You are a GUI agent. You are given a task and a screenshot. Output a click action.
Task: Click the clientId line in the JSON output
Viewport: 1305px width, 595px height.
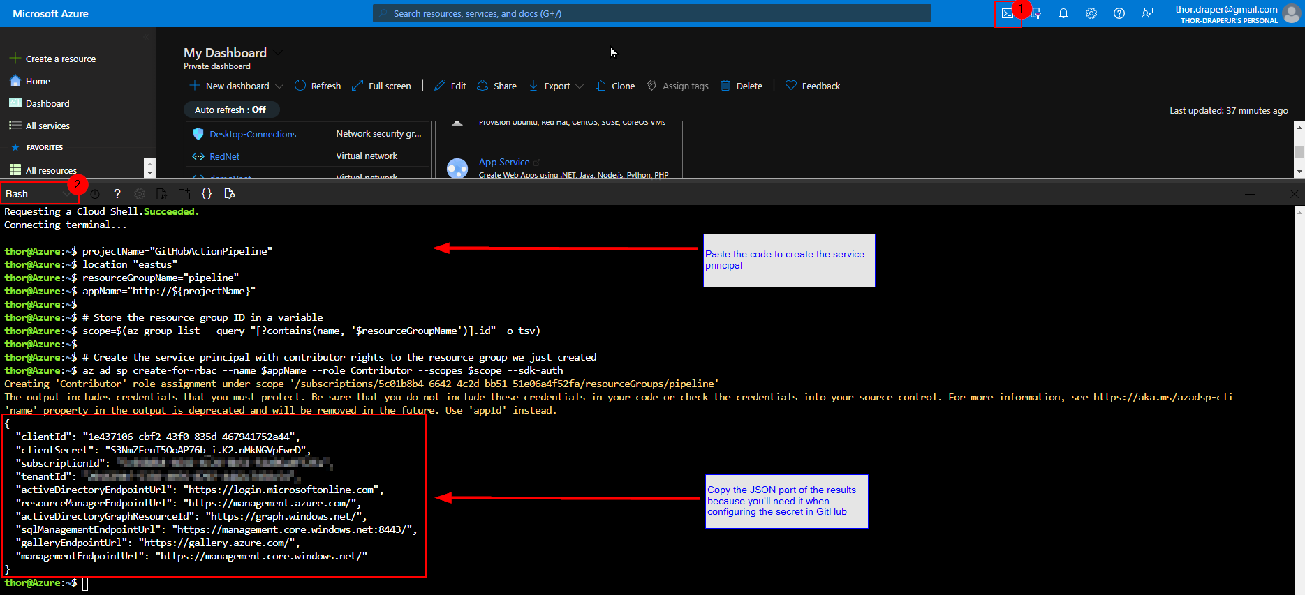tap(158, 437)
